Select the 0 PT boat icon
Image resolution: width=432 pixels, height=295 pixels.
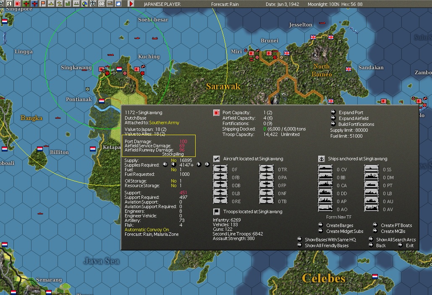pyautogui.click(x=372, y=185)
